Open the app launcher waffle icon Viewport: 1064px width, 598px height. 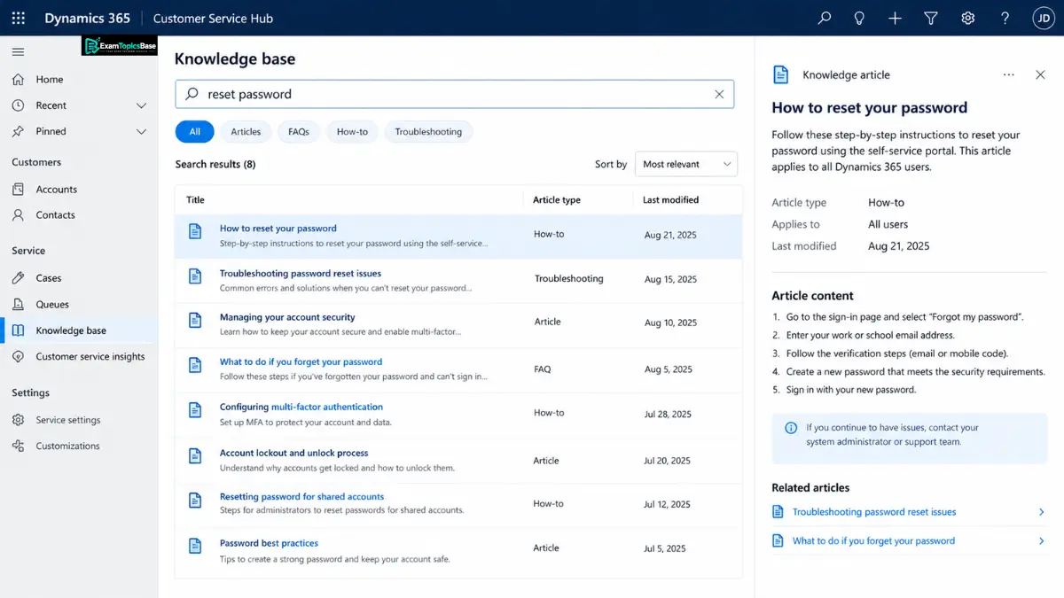[x=18, y=18]
